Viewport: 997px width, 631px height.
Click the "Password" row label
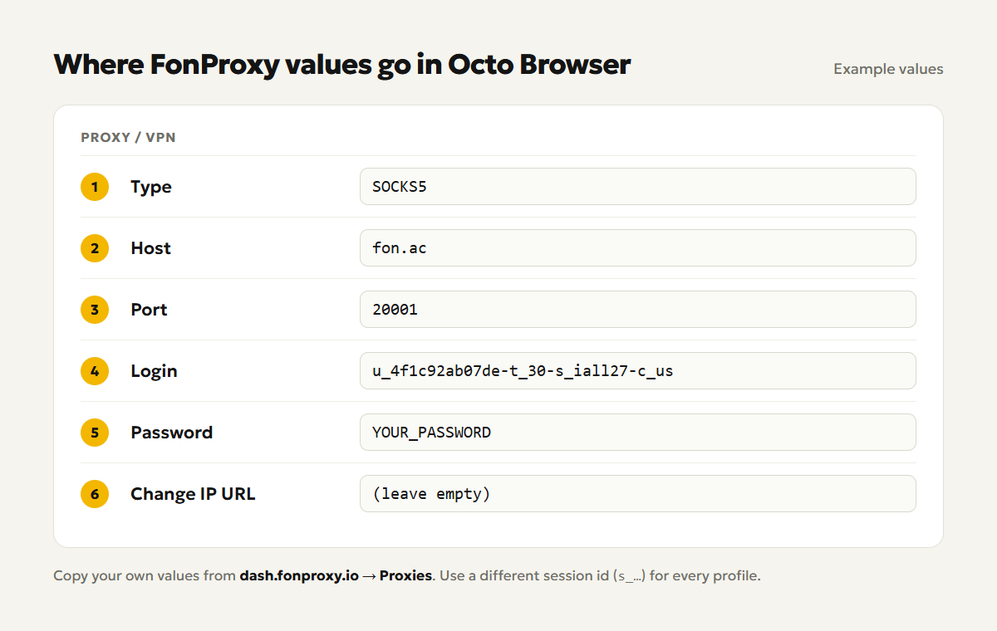click(171, 433)
